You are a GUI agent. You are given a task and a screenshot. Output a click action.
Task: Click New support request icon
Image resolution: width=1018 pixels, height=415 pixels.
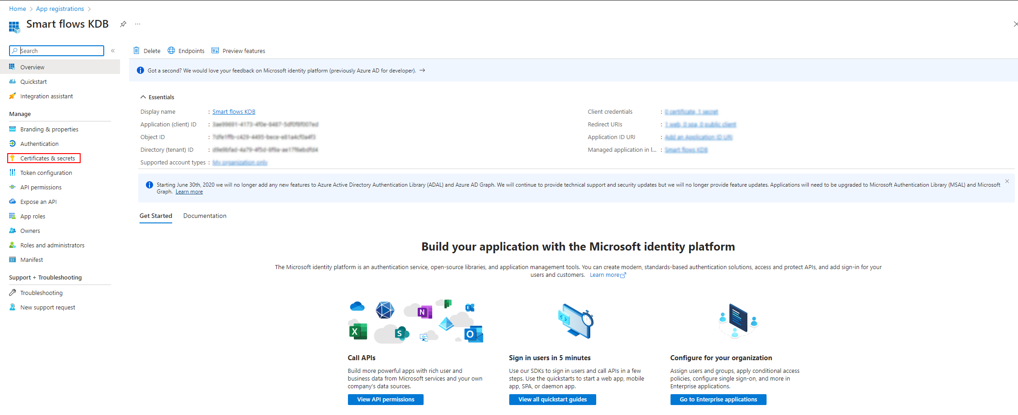click(13, 307)
